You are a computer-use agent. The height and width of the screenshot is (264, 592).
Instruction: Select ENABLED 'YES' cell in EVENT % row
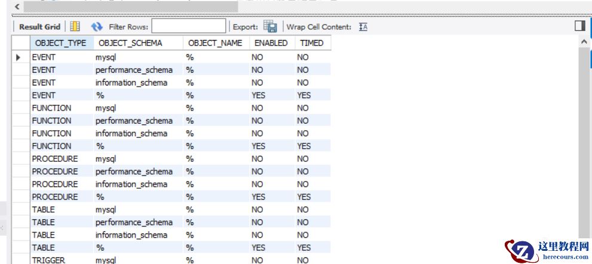point(272,96)
